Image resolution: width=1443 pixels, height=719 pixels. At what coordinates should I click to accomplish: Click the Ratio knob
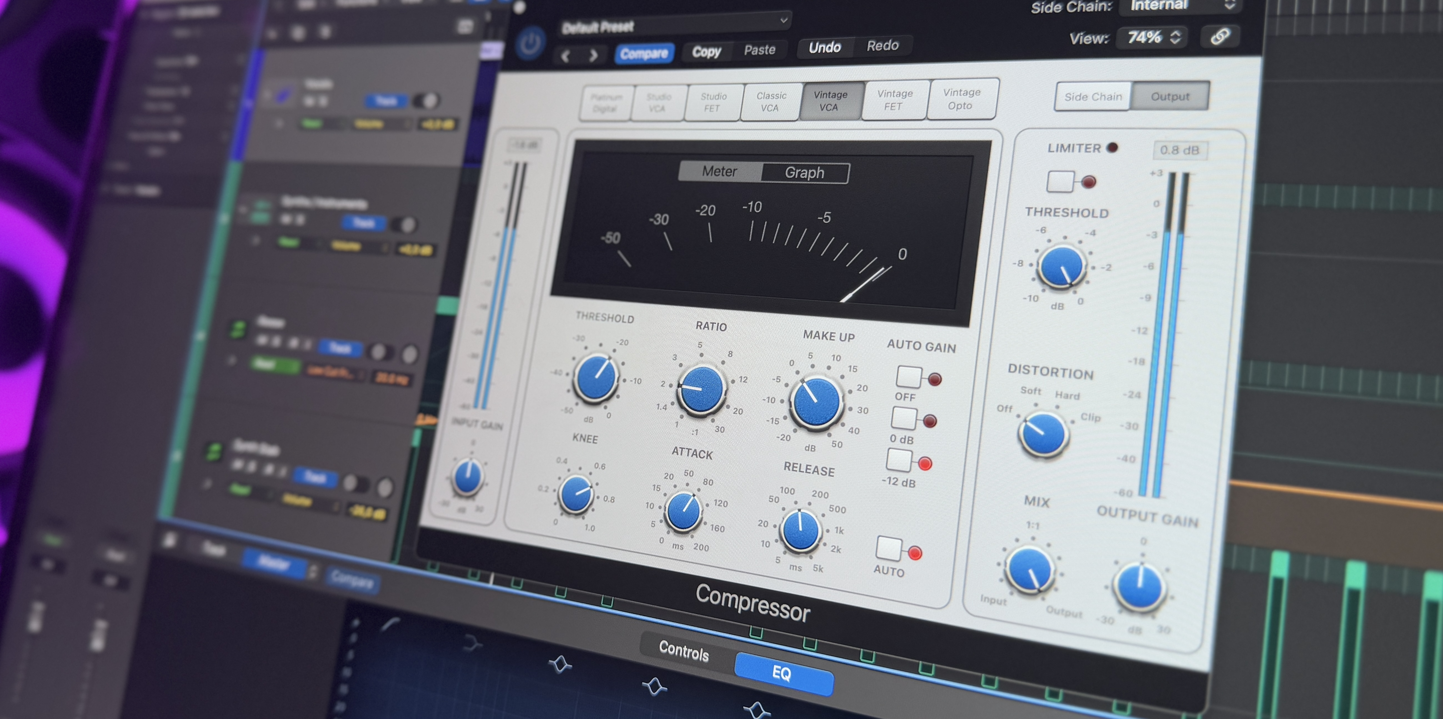point(701,389)
